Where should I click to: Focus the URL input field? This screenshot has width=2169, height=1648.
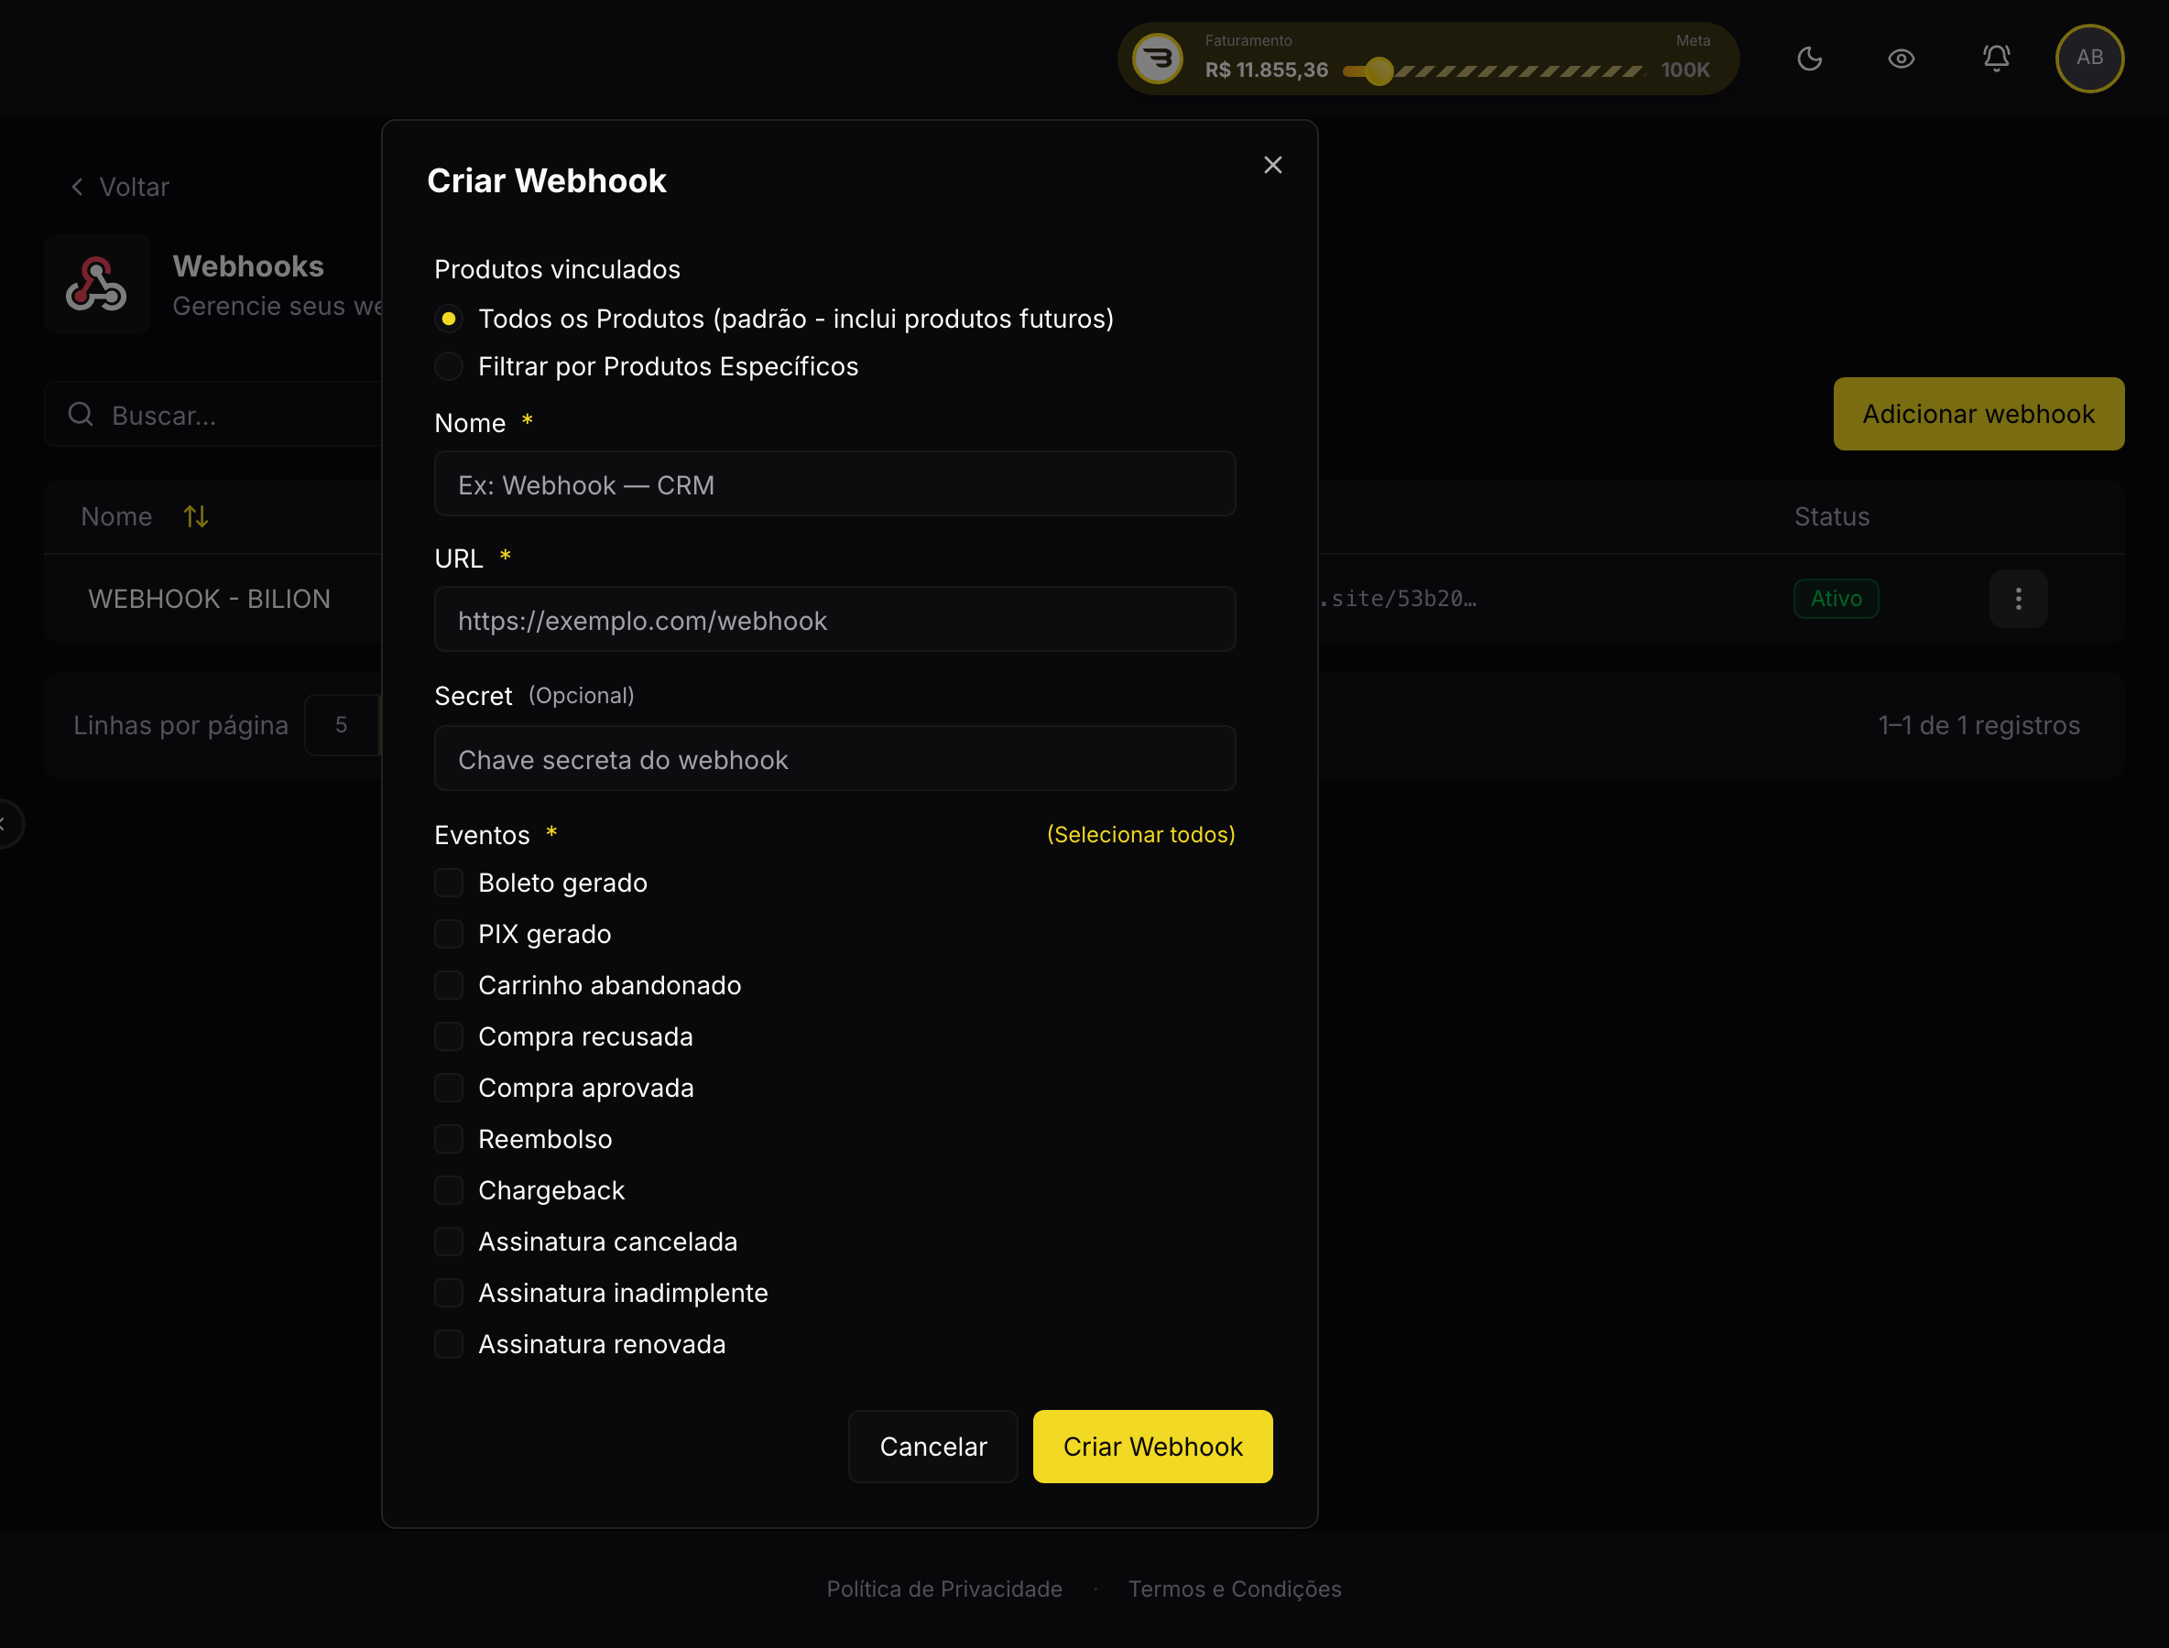pos(834,619)
